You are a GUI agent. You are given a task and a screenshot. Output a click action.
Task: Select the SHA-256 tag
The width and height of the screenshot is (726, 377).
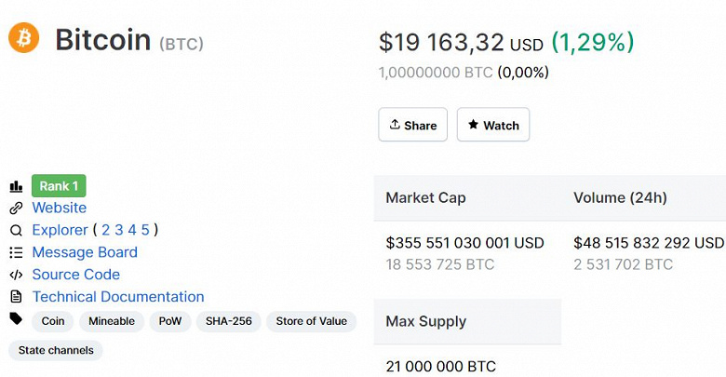pyautogui.click(x=229, y=321)
